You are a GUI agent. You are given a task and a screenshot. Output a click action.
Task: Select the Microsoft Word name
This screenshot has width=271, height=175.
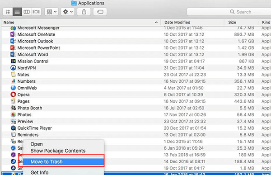tap(33, 55)
